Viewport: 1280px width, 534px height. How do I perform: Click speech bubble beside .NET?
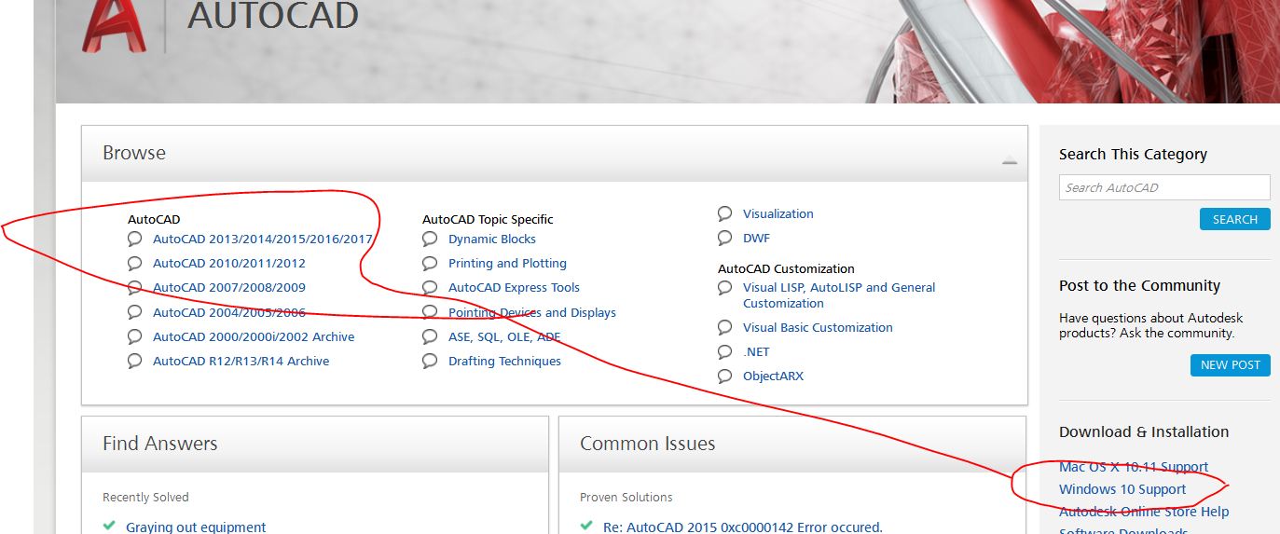pyautogui.click(x=725, y=352)
